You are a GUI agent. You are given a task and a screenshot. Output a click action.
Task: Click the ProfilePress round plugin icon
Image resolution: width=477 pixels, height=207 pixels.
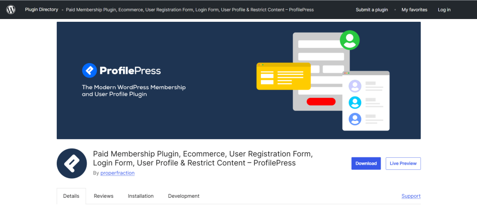[72, 163]
